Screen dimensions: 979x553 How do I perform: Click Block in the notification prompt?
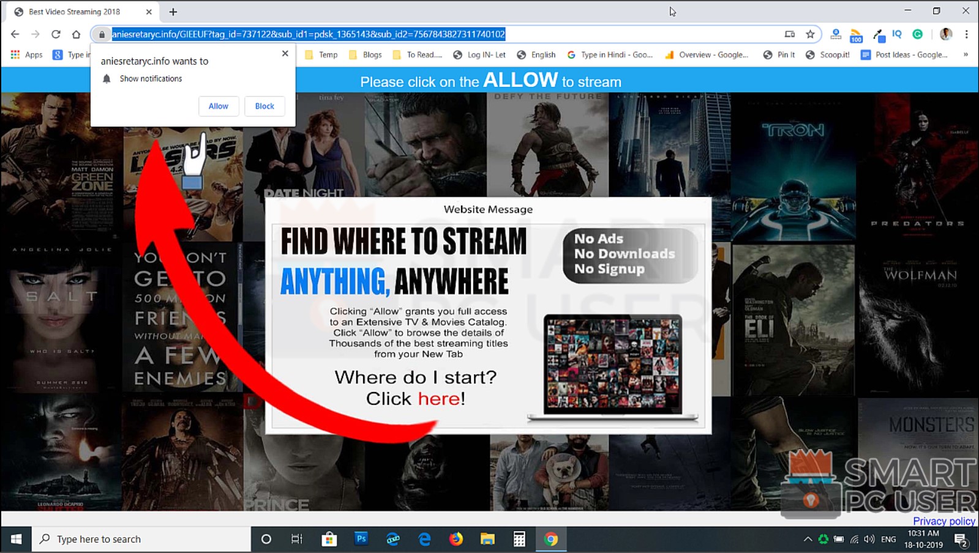pyautogui.click(x=264, y=106)
